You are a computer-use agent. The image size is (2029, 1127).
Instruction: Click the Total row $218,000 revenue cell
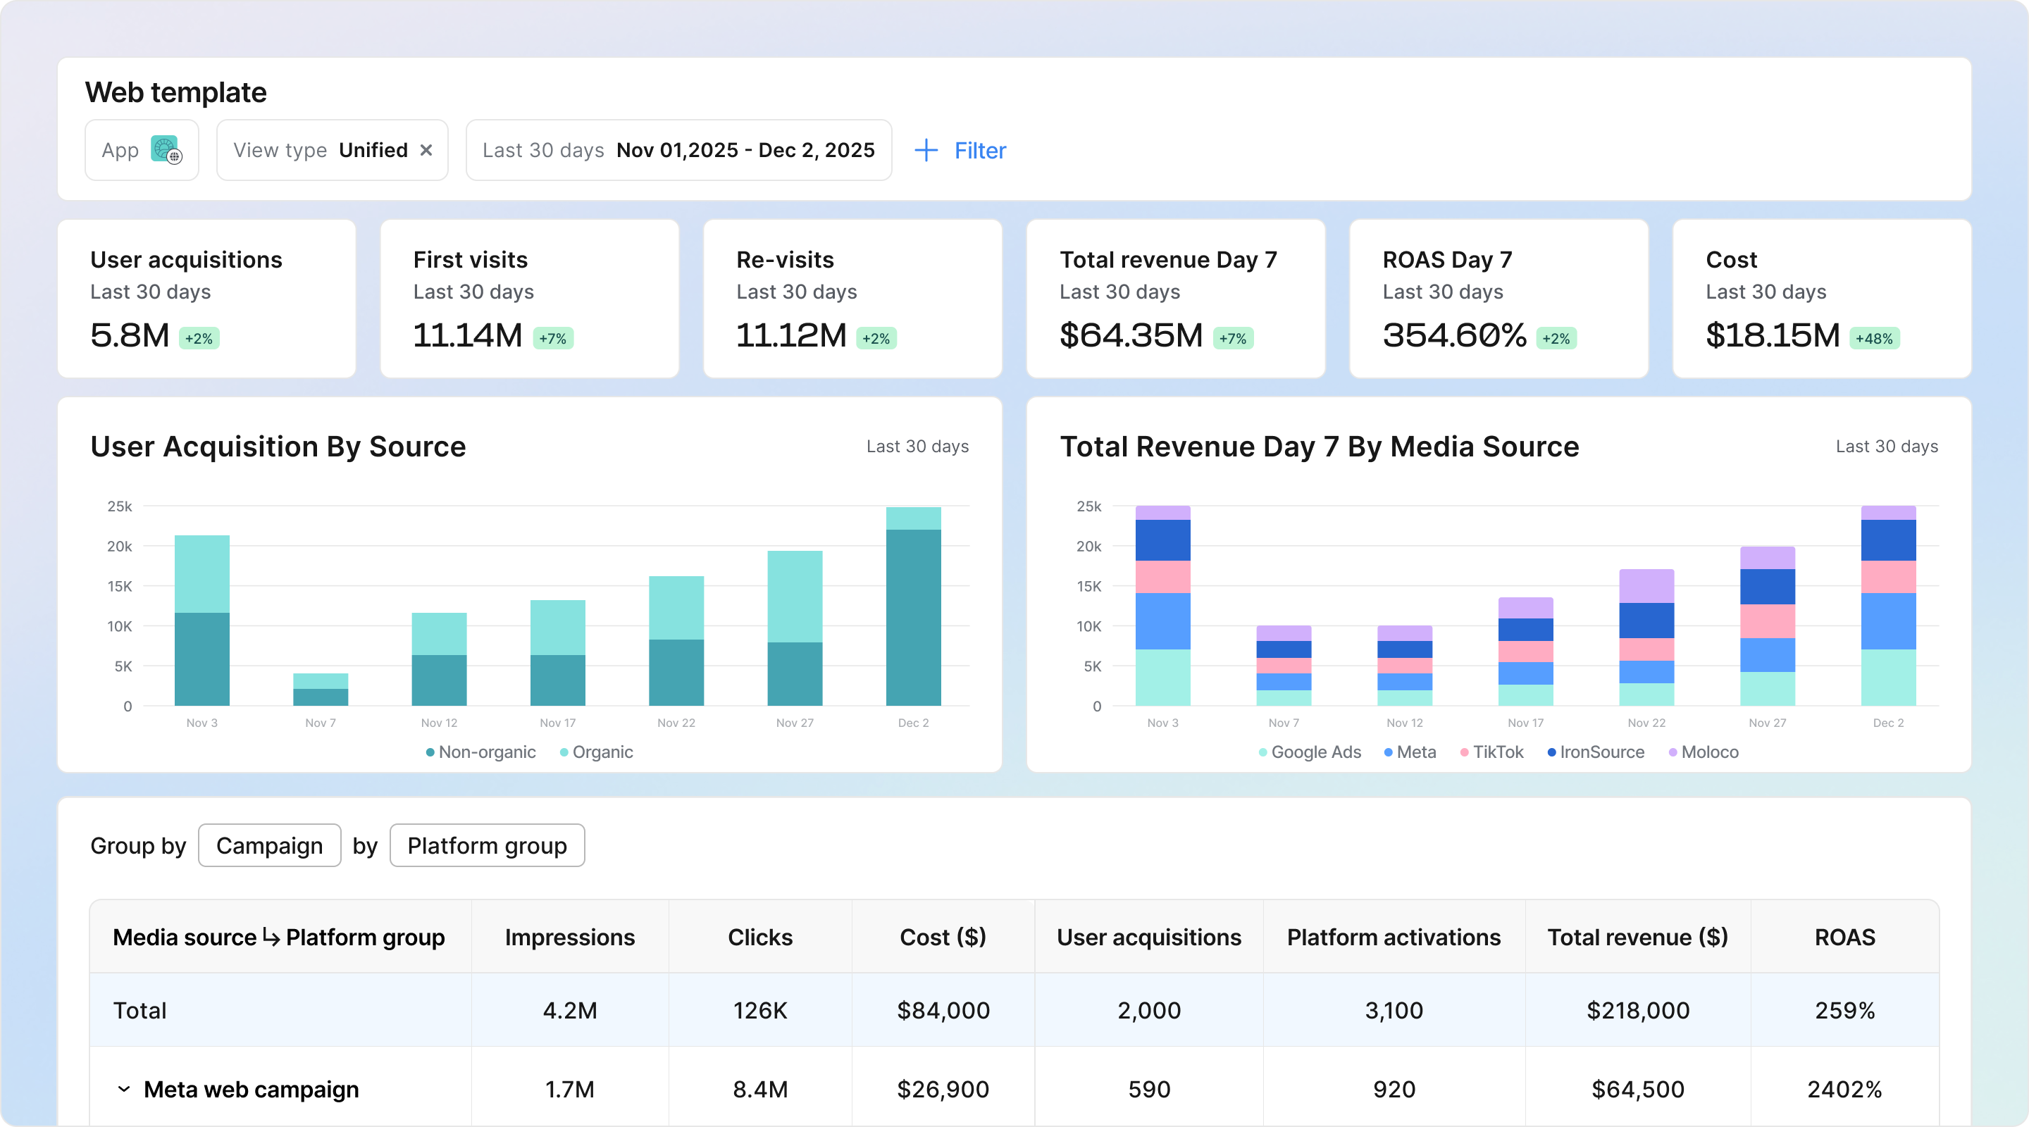pos(1637,1011)
